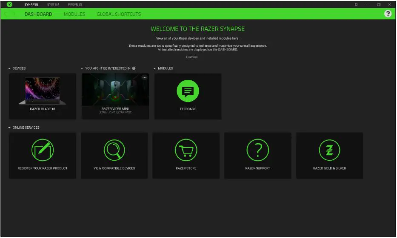397x238 pixels.
Task: Collapse the Online Services section
Action: 9,128
